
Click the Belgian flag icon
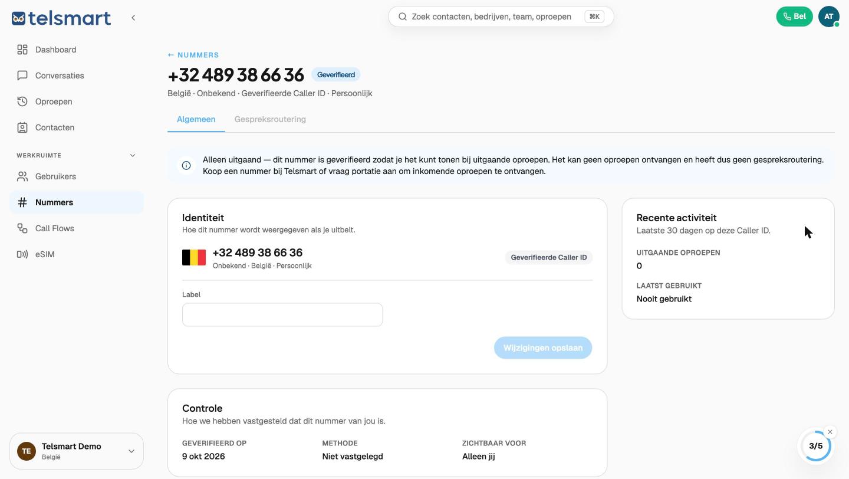194,257
